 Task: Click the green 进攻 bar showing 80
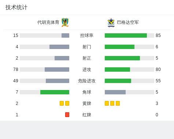tap(117, 69)
